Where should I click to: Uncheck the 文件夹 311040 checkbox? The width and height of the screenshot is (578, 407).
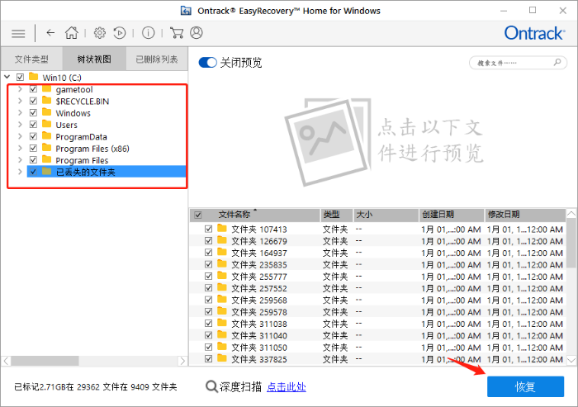pyautogui.click(x=209, y=335)
